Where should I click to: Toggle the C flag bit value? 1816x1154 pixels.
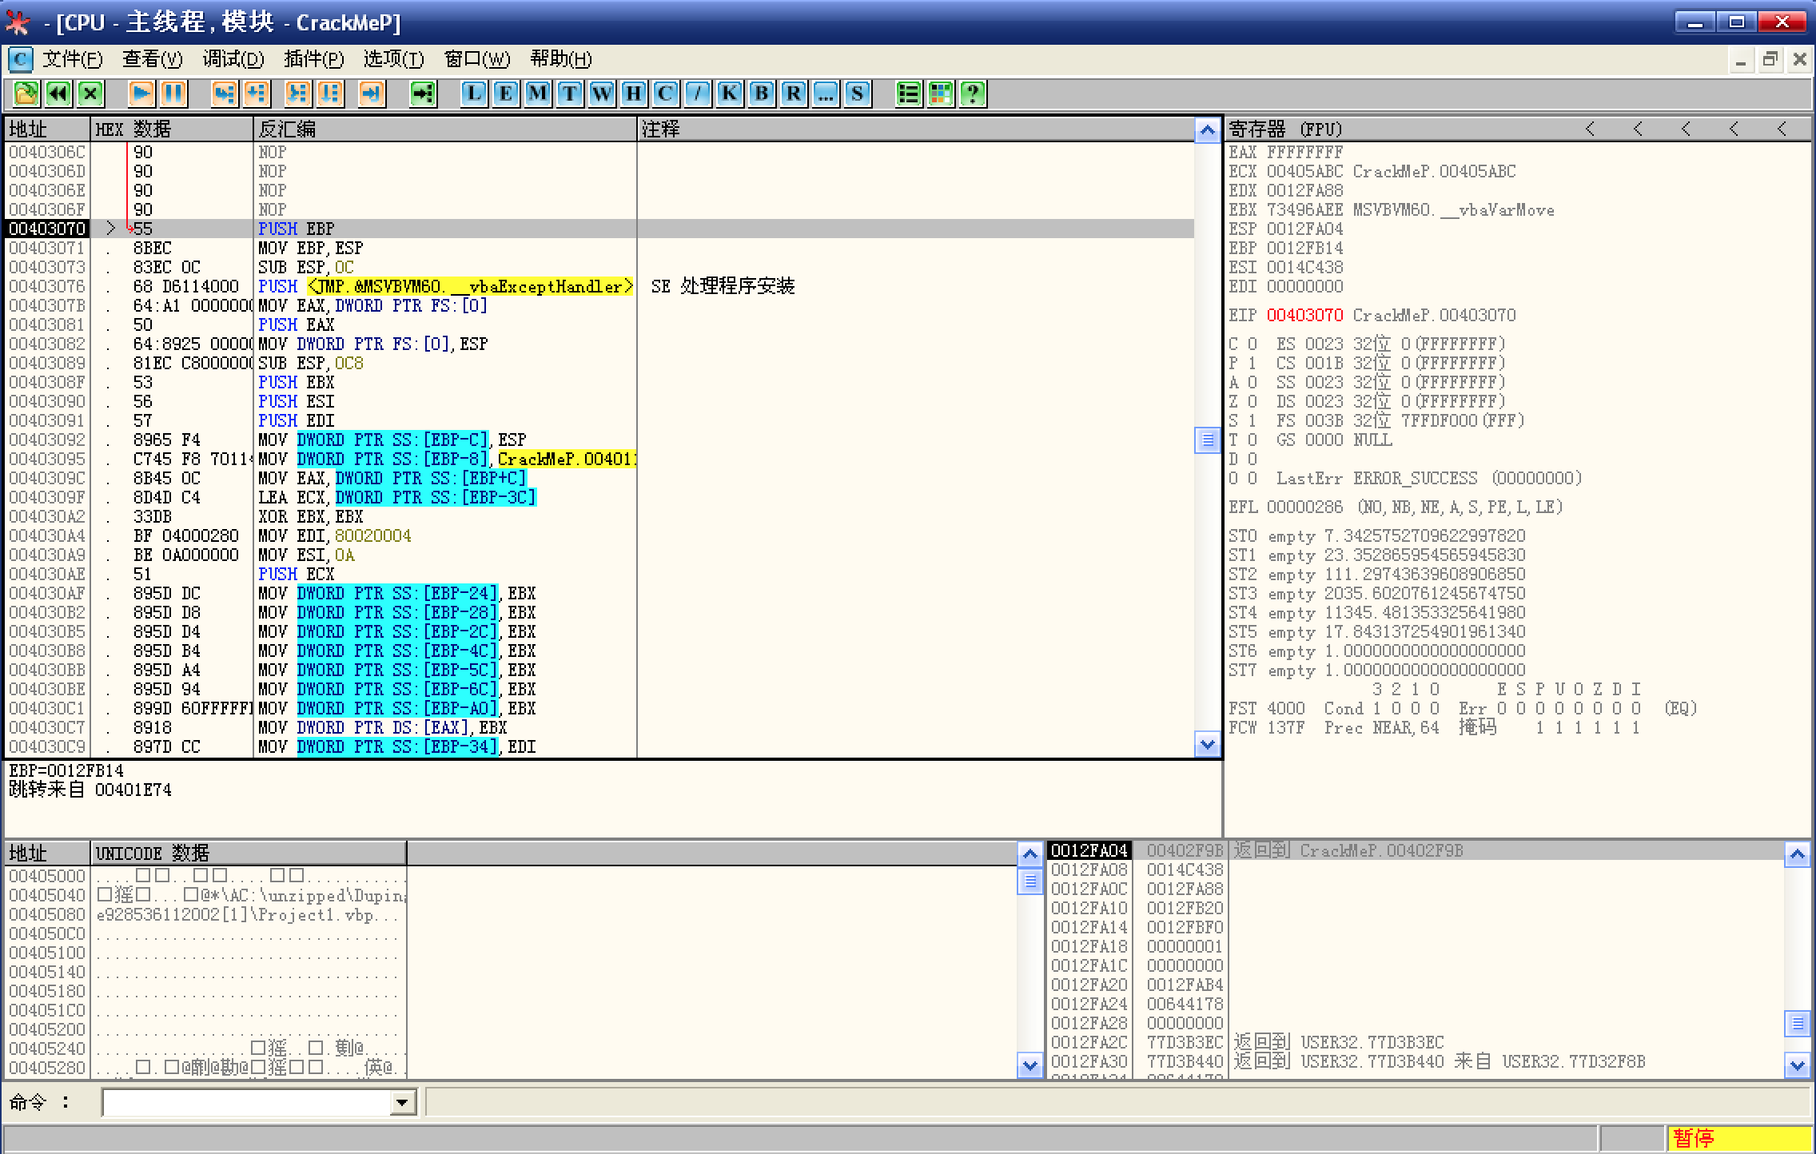1252,344
